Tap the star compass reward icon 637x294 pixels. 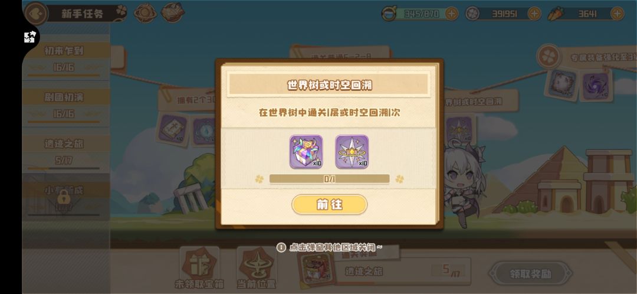352,152
